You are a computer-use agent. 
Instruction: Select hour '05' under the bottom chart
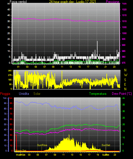pyautogui.click(x=38, y=155)
